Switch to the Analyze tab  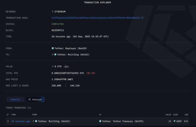[35, 99]
